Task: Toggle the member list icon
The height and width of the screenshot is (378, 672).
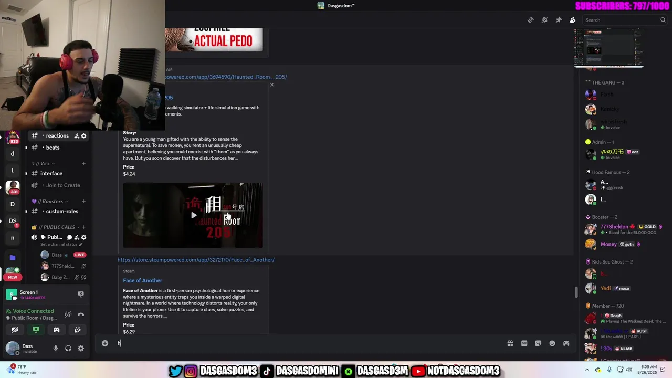Action: 572,20
